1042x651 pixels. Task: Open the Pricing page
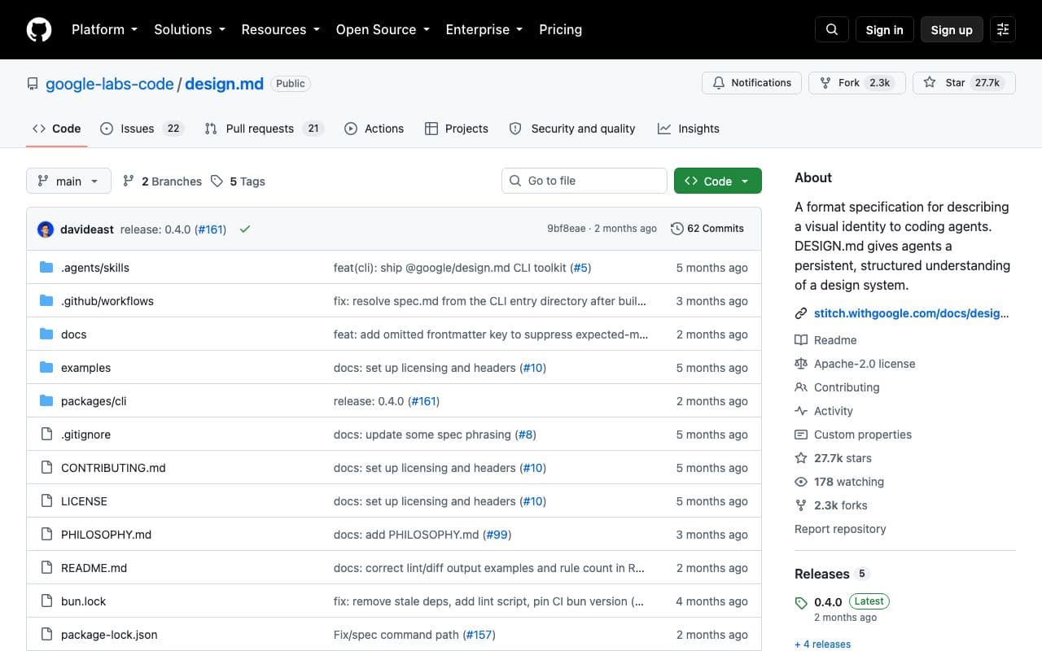point(561,29)
